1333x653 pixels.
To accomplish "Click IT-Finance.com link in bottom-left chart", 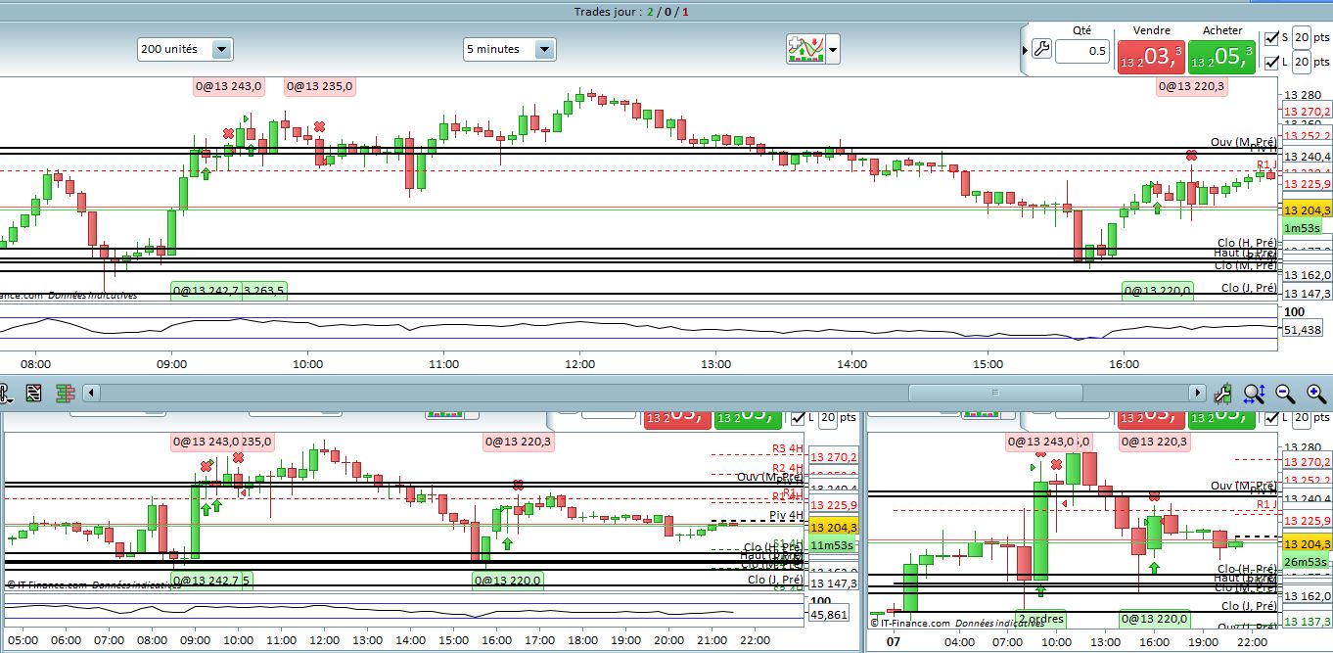I will tap(49, 583).
